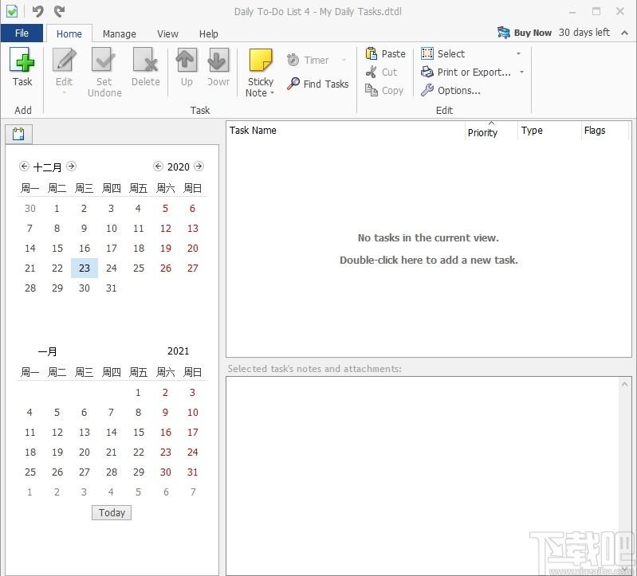Click the Buy Now shopping cart icon

point(503,33)
